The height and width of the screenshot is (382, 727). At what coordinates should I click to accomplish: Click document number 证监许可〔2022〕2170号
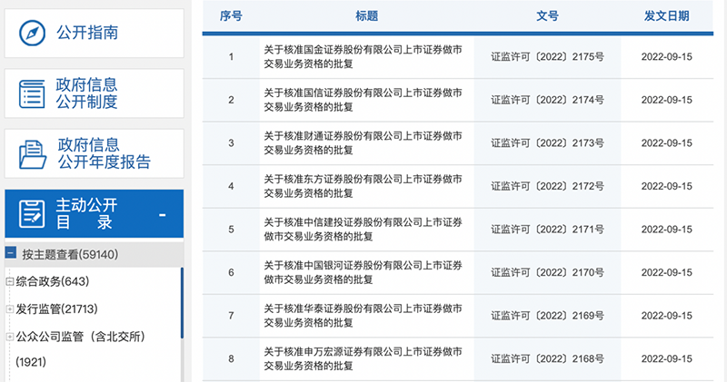(x=548, y=272)
